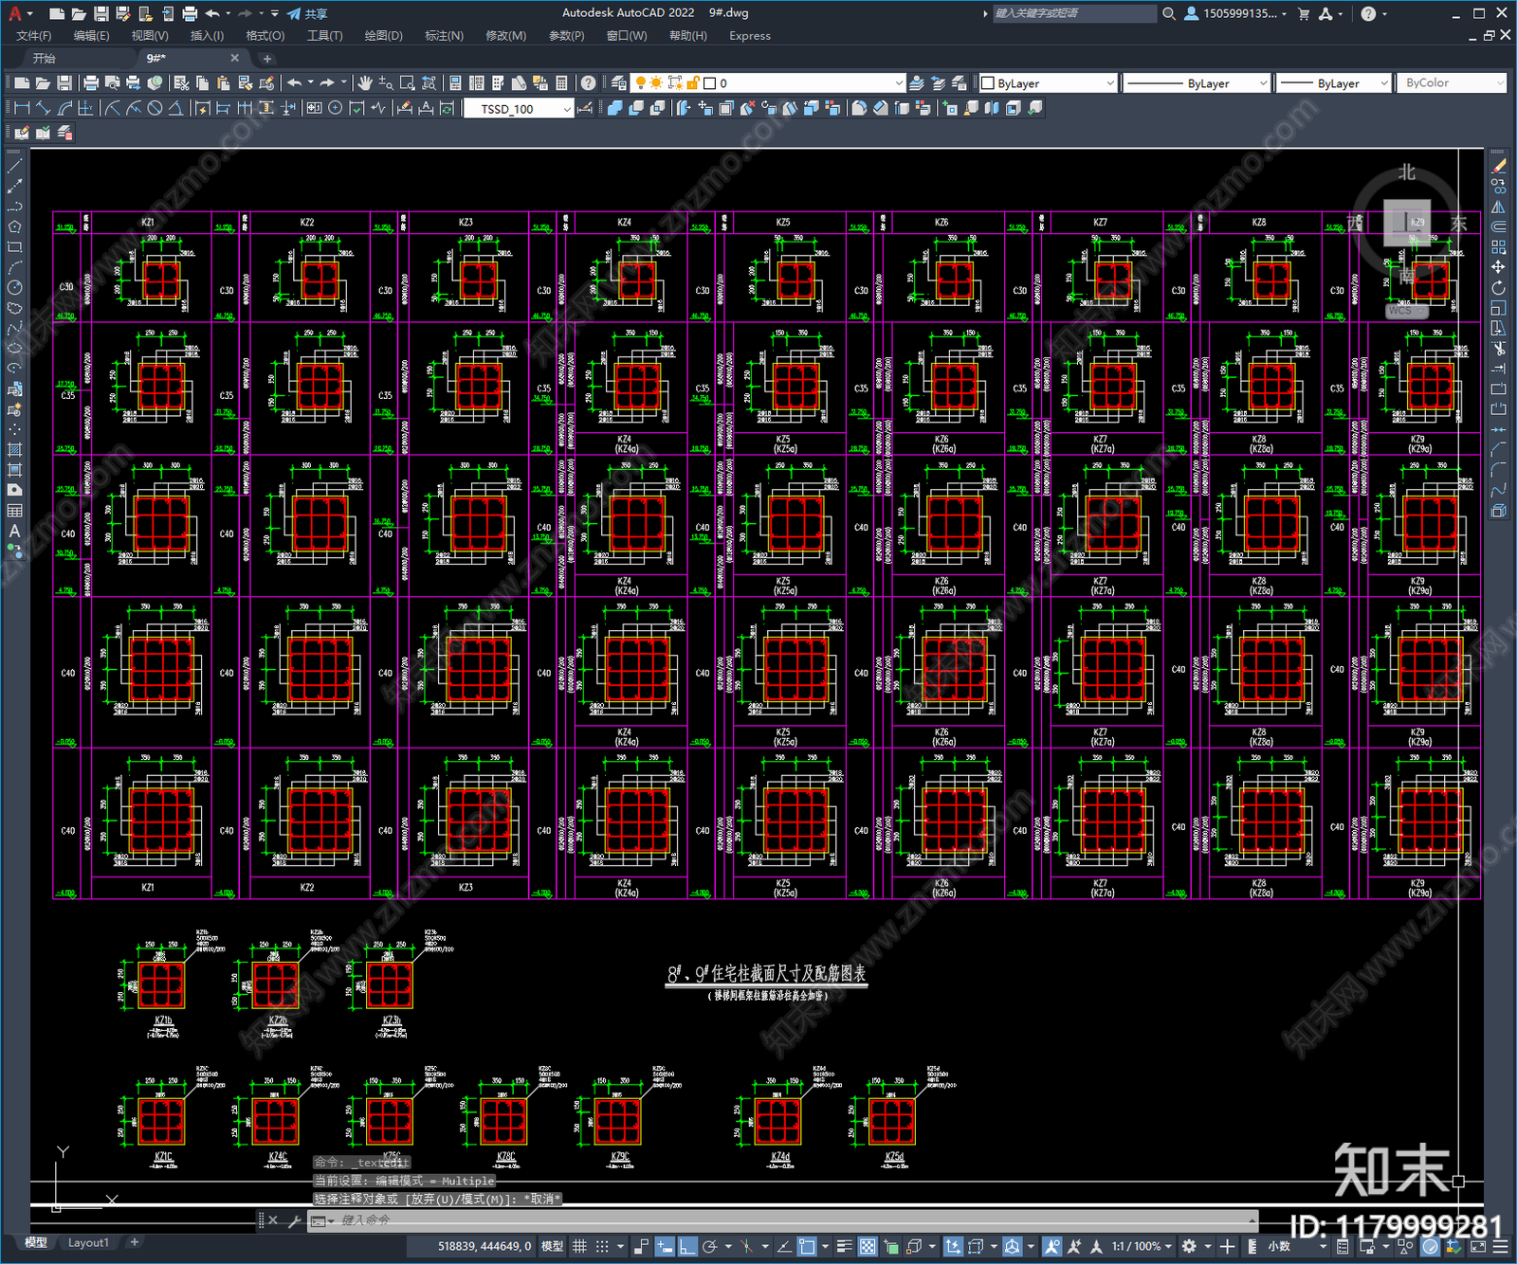Toggle snap mode in status bar

tap(602, 1246)
